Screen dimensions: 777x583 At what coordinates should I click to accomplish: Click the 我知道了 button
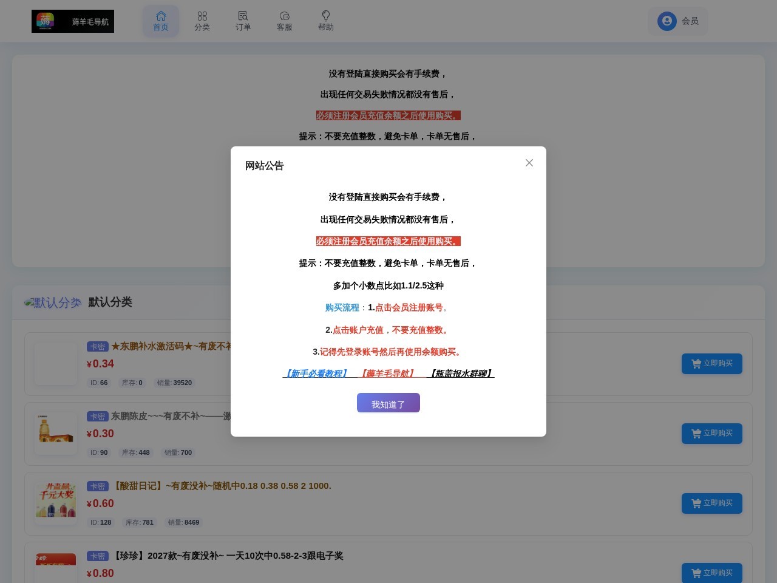pos(388,403)
